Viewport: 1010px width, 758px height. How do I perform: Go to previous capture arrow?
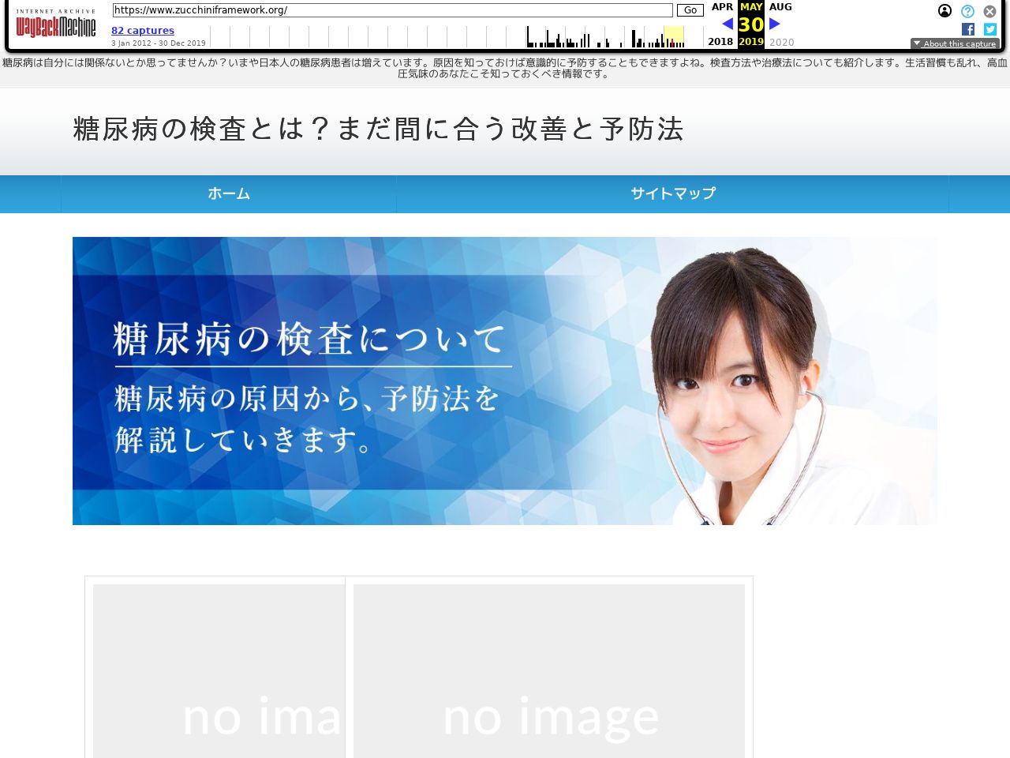click(x=727, y=24)
